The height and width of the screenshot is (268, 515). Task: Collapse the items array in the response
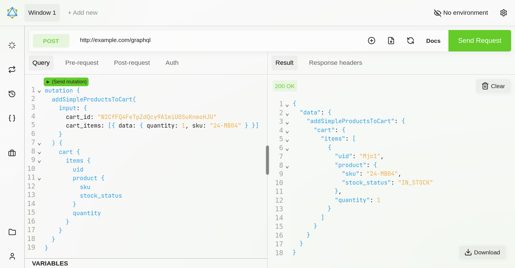point(287,140)
